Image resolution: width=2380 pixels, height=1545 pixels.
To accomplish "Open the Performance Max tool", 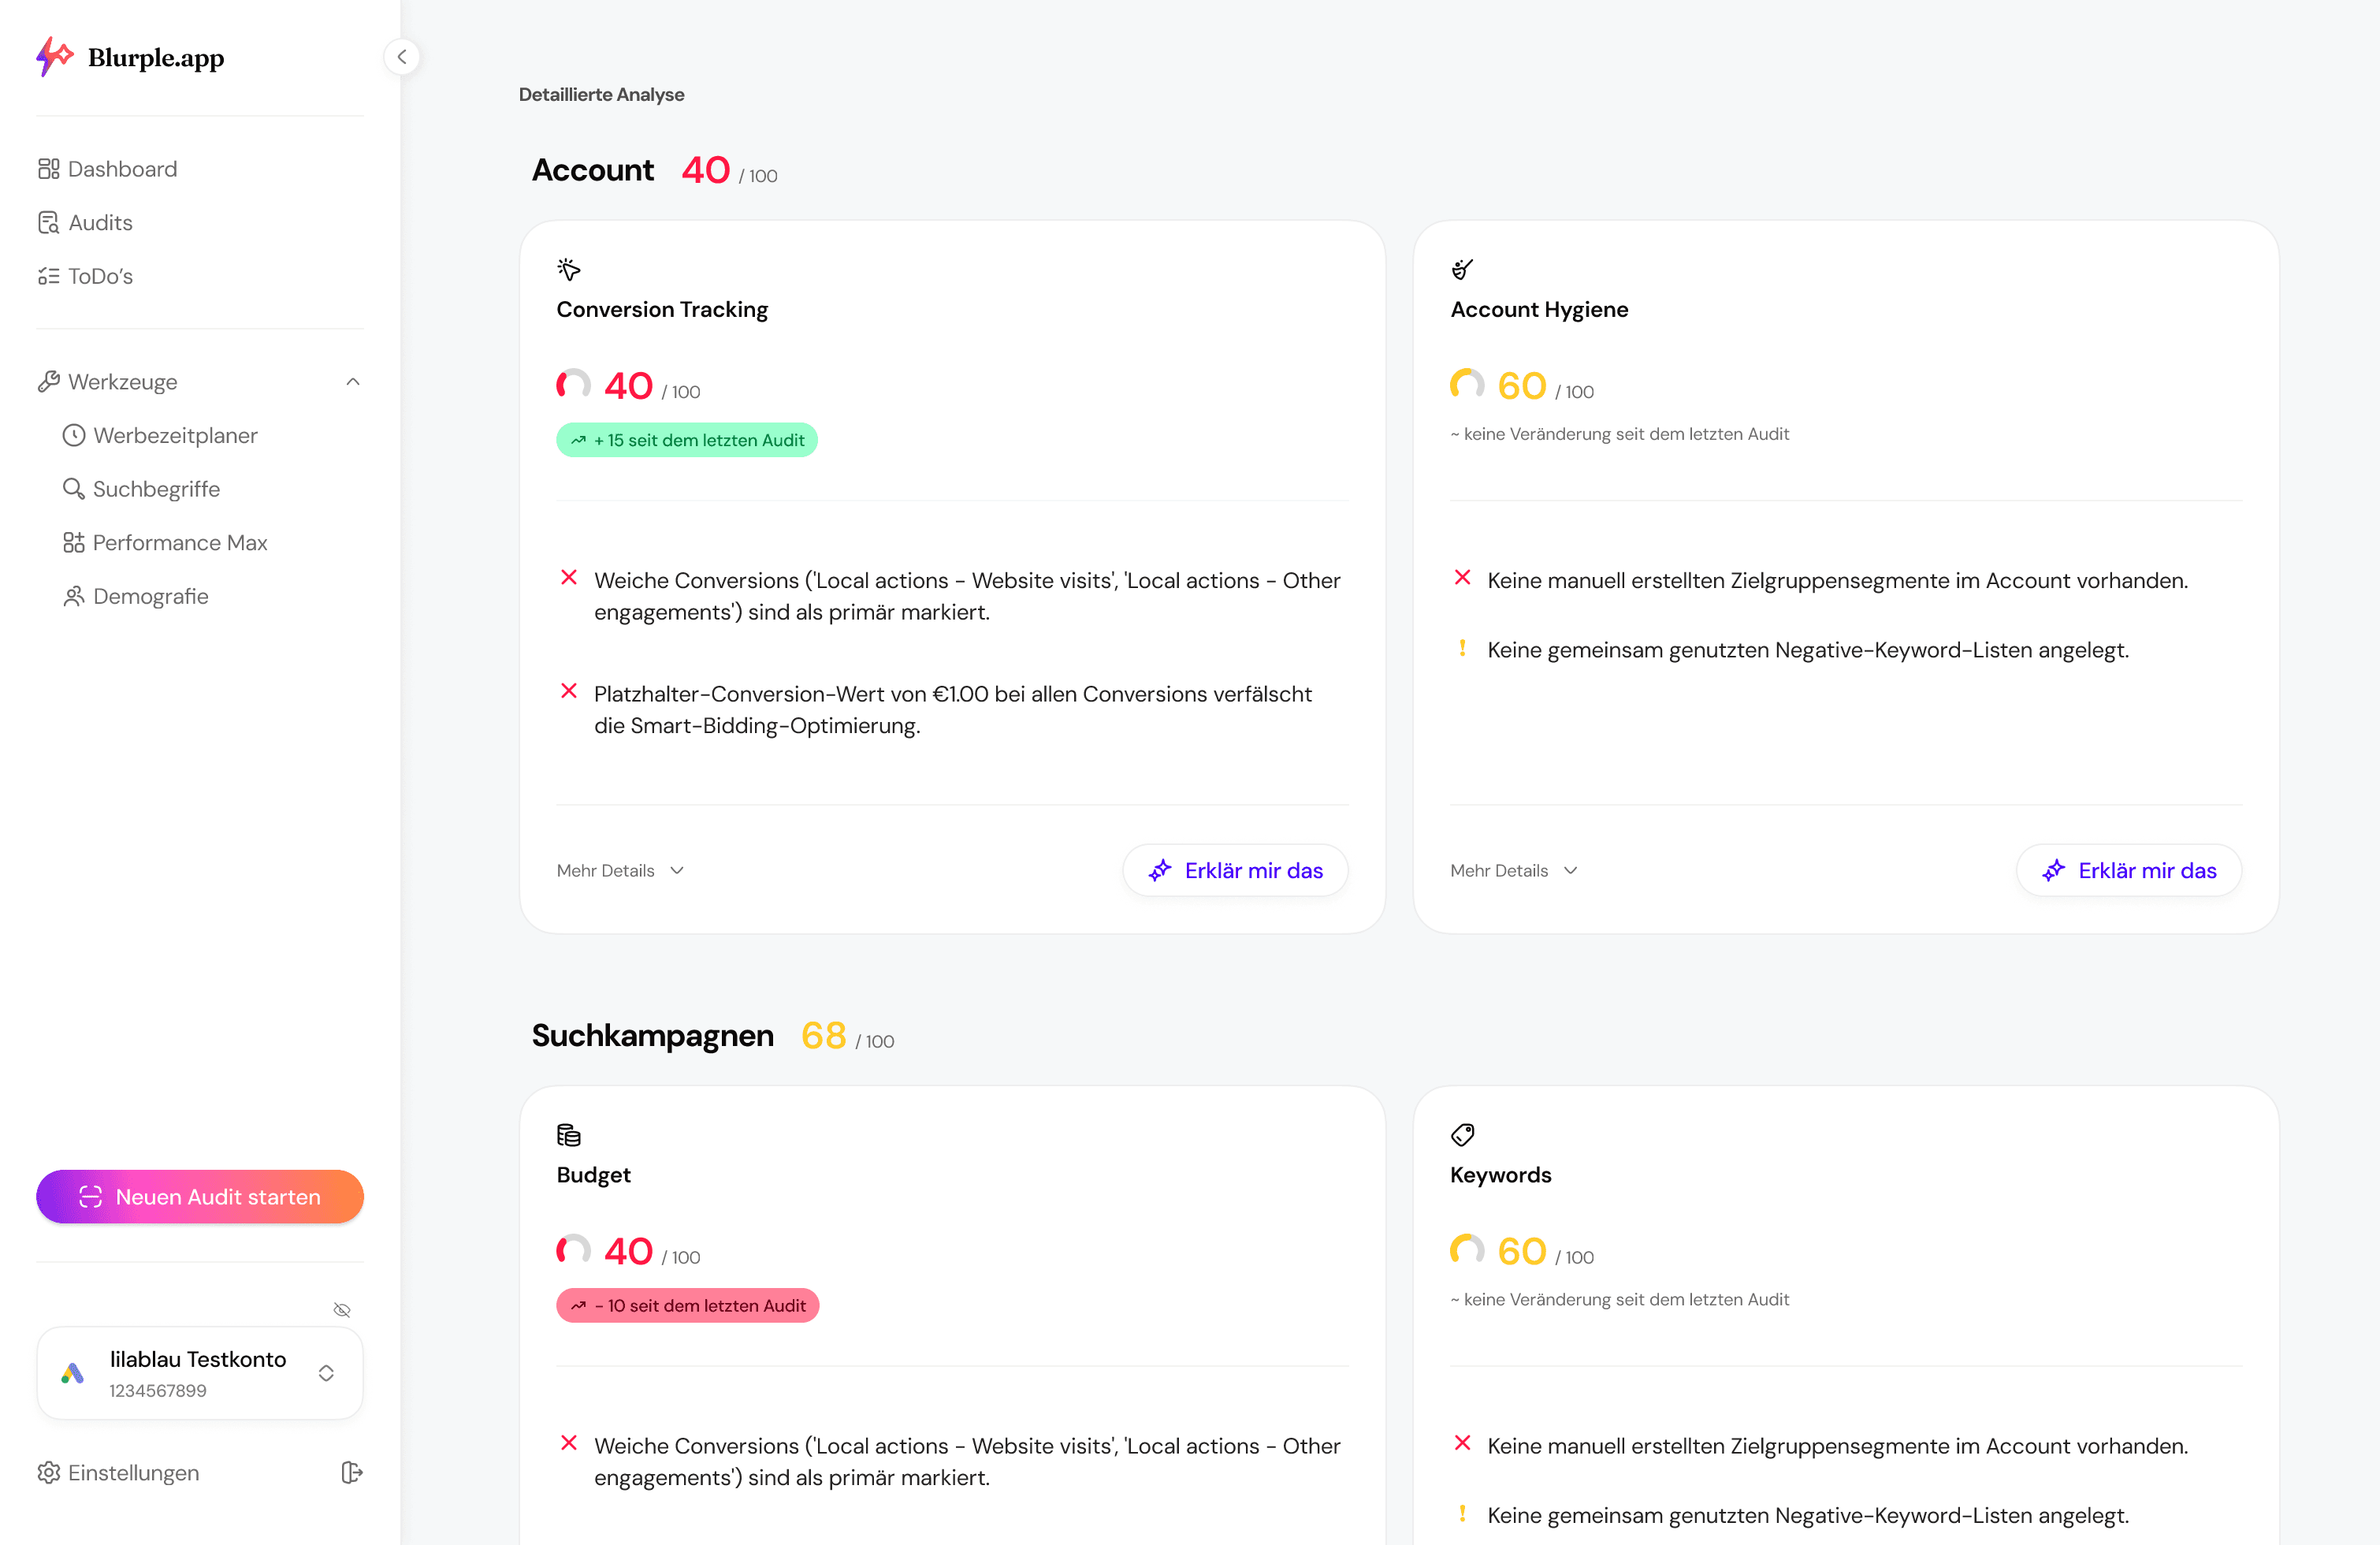I will pos(165,543).
